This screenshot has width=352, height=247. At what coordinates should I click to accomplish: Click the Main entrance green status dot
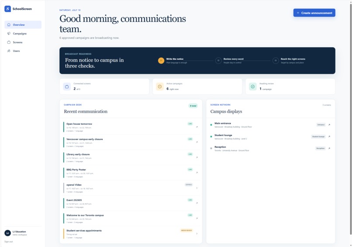pos(211,125)
